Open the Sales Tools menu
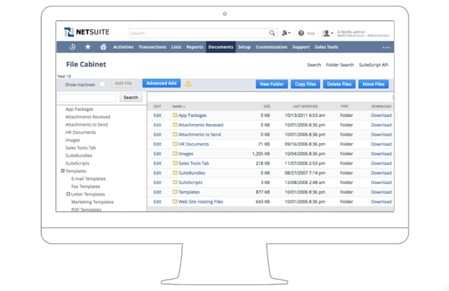The width and height of the screenshot is (449, 291). (326, 47)
